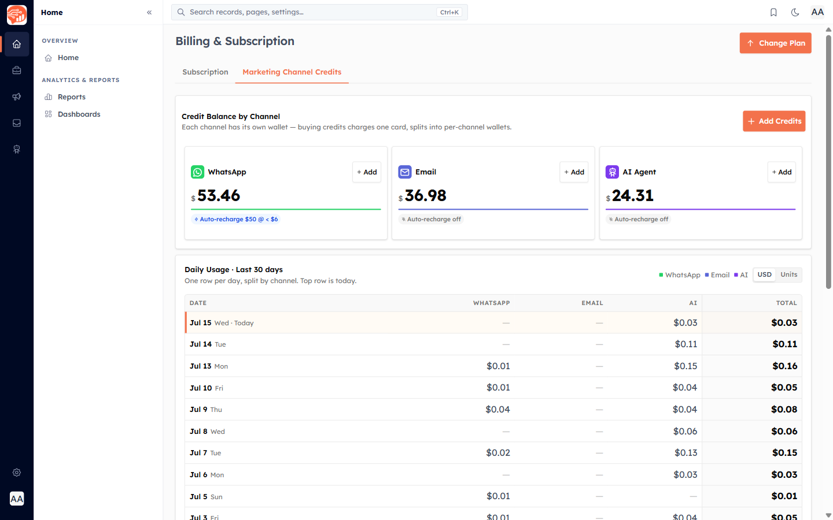This screenshot has height=520, width=833.
Task: Click the app logo in sidebar
Action: coord(17,14)
